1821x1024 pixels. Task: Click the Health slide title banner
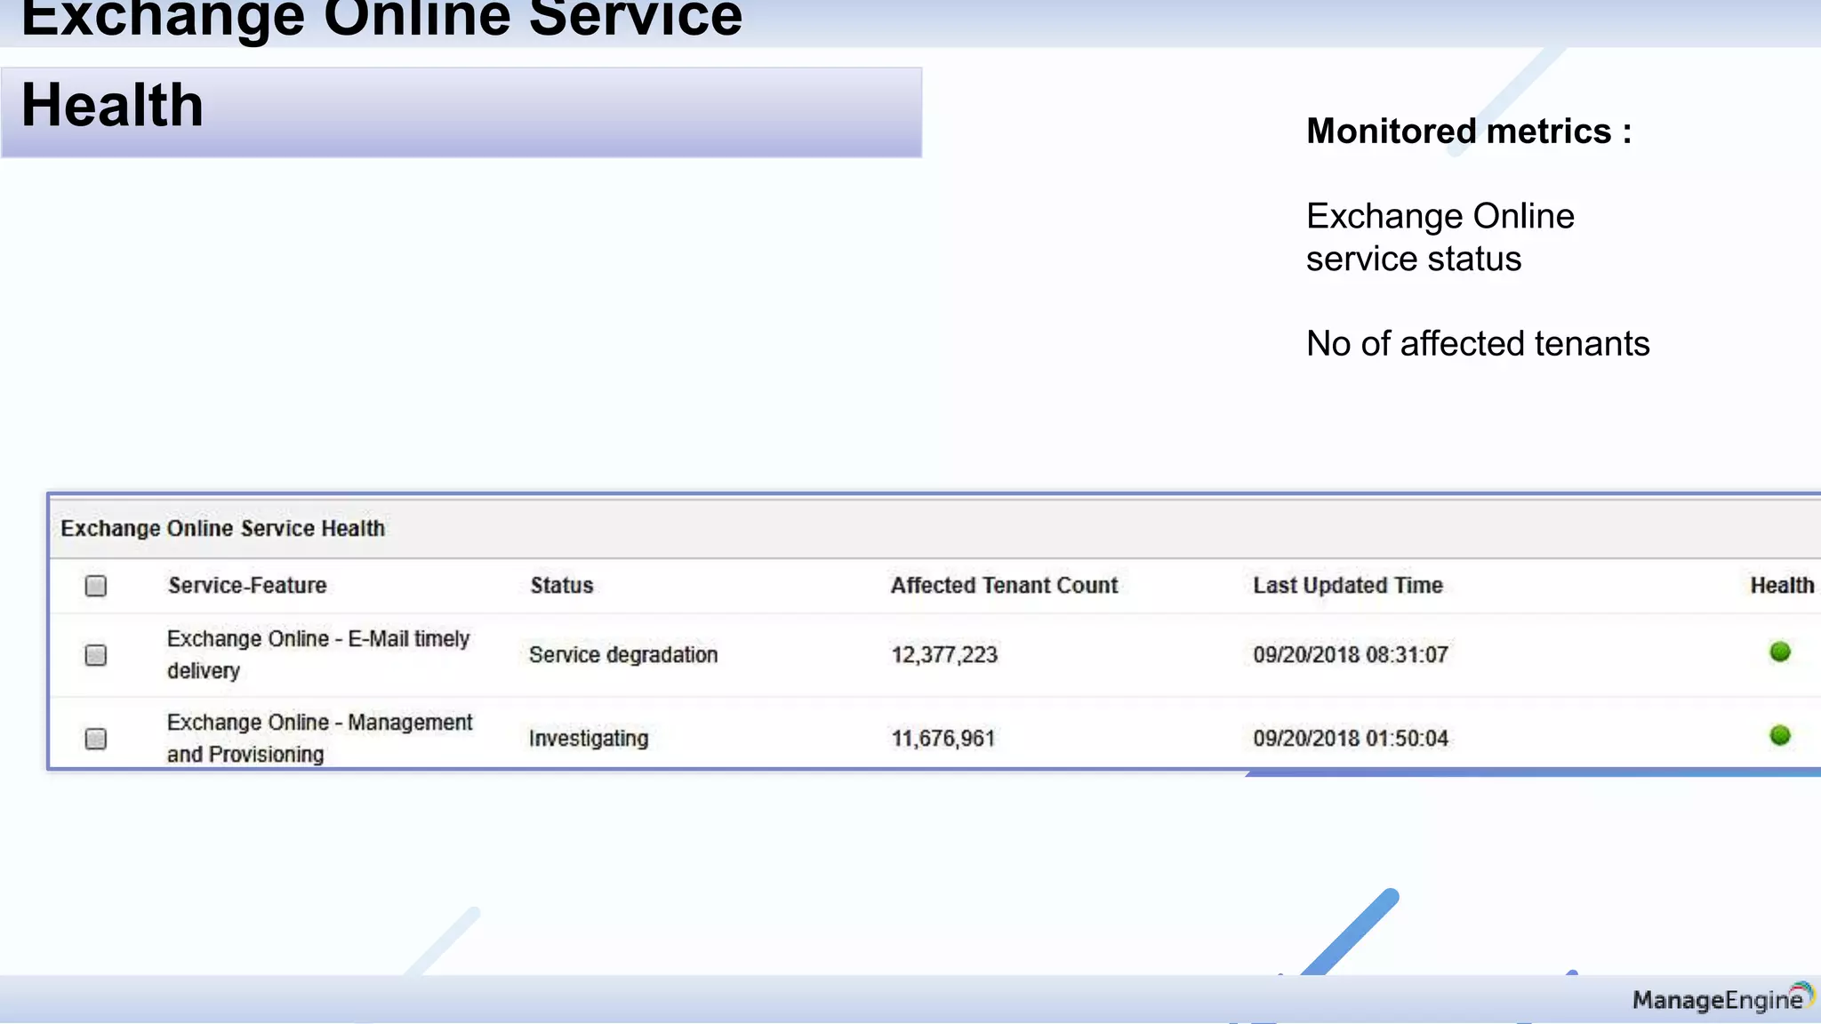point(461,112)
